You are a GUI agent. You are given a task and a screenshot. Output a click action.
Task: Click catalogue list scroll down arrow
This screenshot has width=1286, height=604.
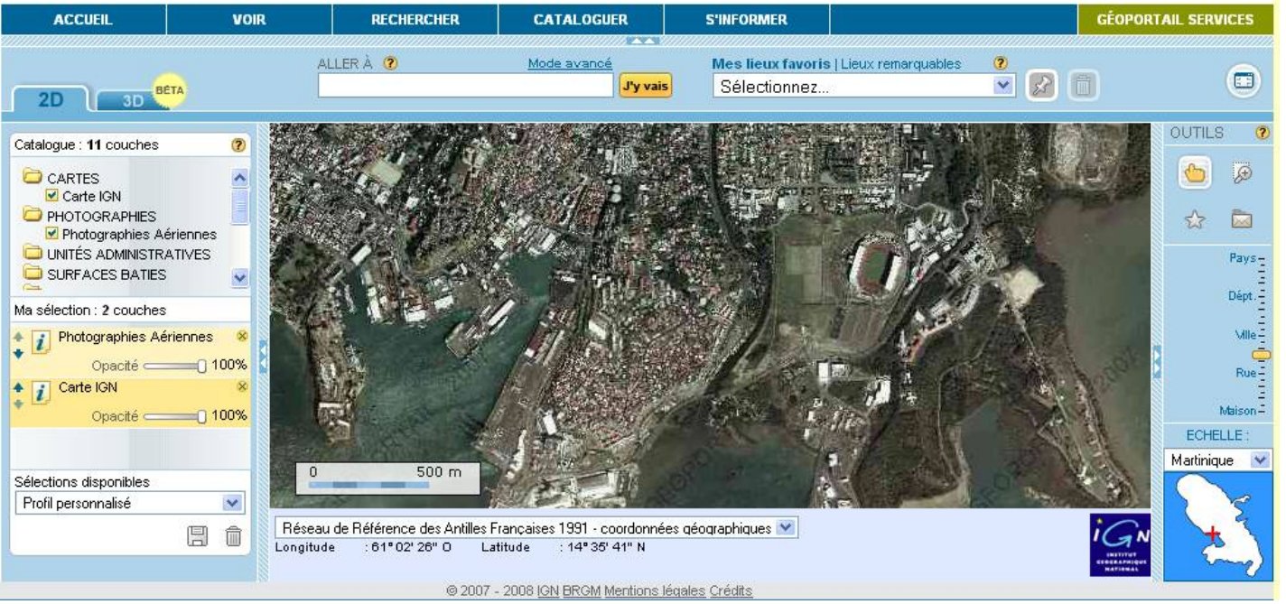[x=239, y=279]
